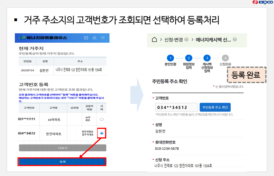Select step 1 본인인증 indicator
The image size is (274, 176).
171,58
